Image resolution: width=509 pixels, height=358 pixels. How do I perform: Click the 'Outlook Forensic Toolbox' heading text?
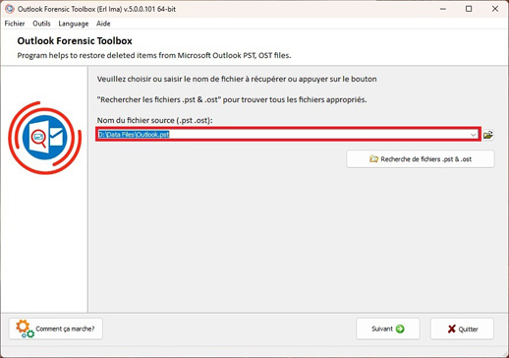[x=75, y=41]
